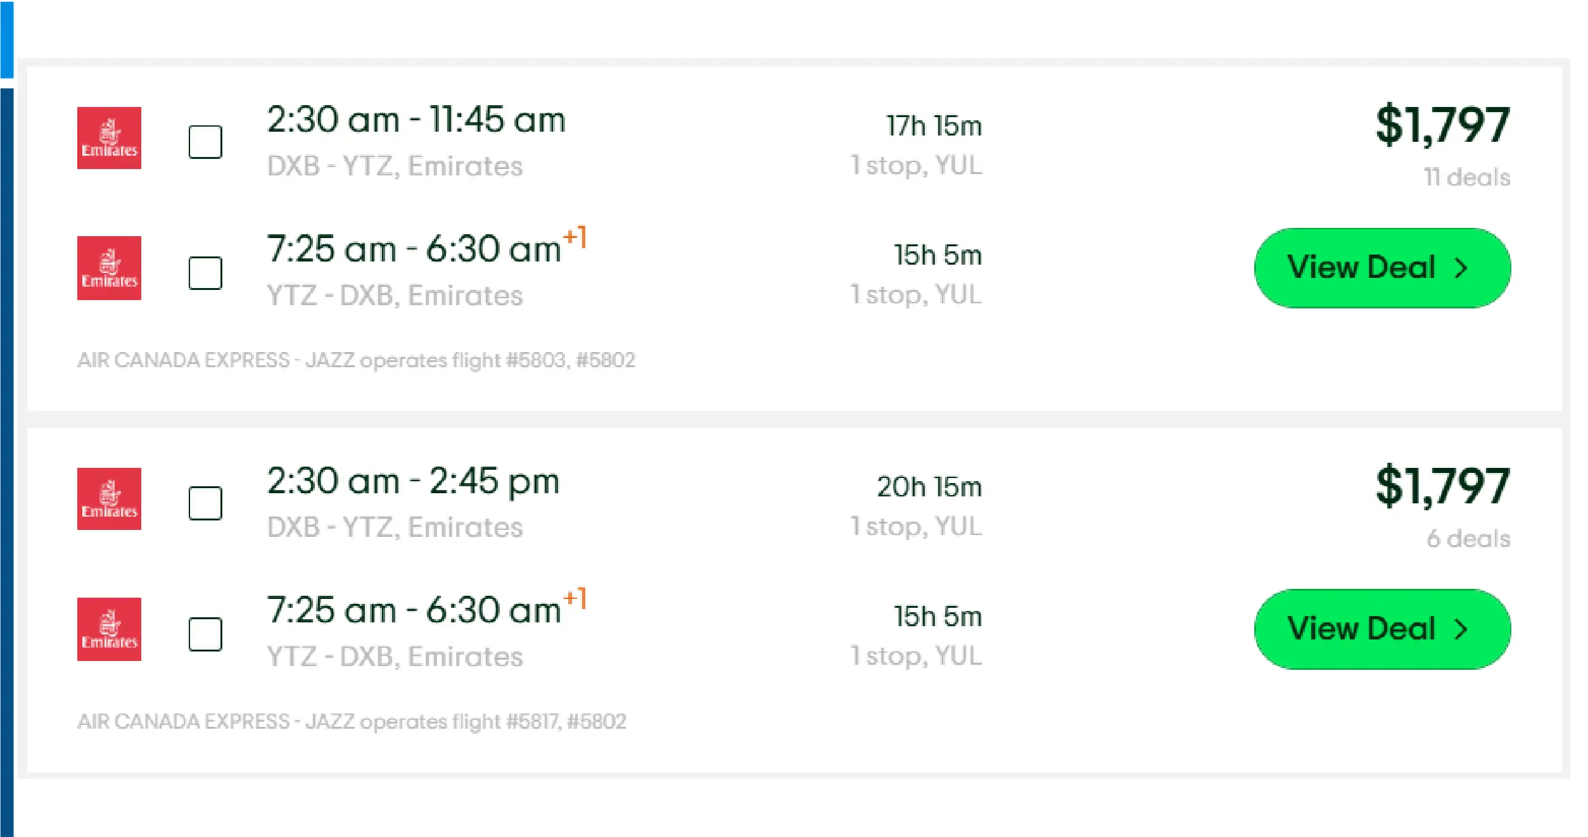Viewport: 1588px width, 837px height.
Task: Click Emirates logo for 2:30 am - 11:45 am flight
Action: 109,138
